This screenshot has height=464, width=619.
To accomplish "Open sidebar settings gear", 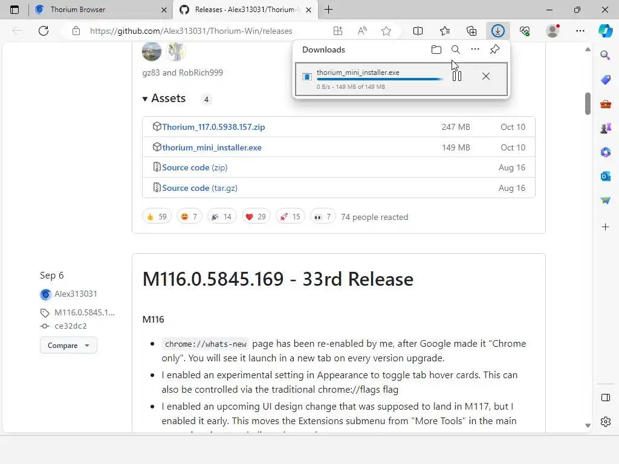I will coord(605,422).
